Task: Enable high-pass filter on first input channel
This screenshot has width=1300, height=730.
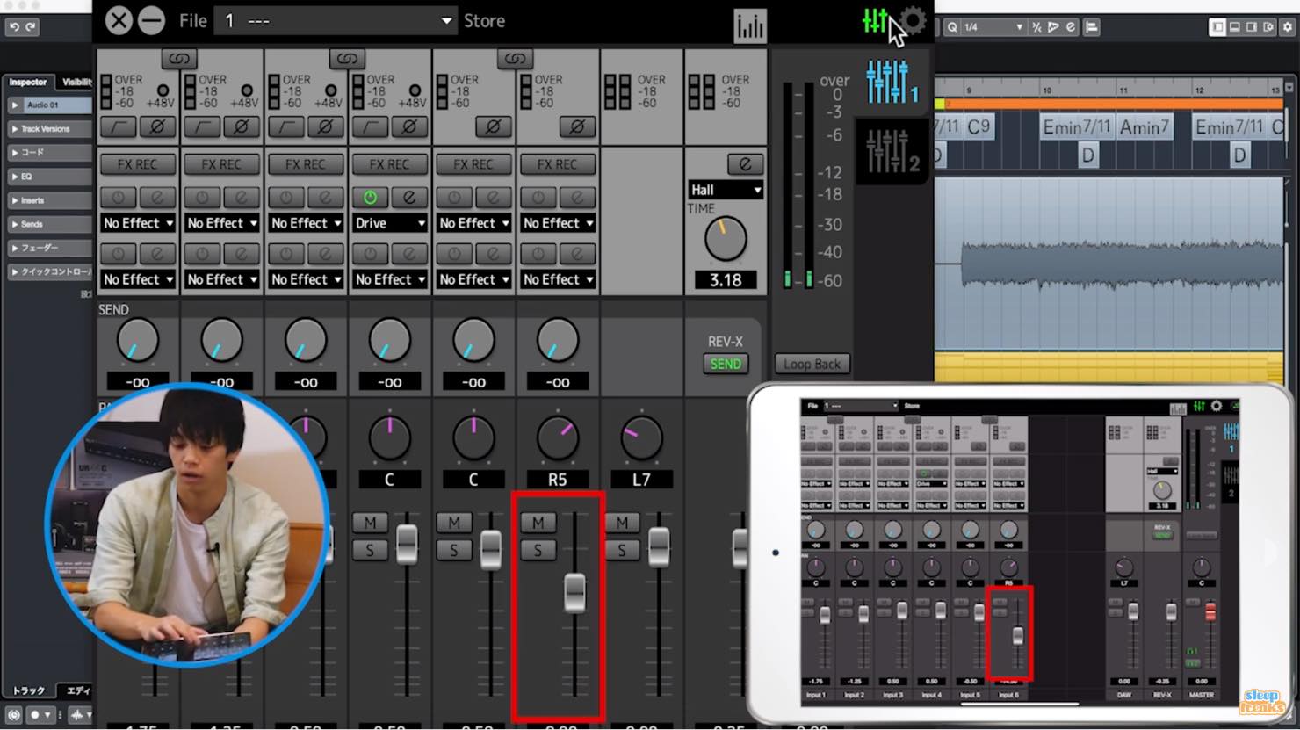Action: [x=118, y=127]
